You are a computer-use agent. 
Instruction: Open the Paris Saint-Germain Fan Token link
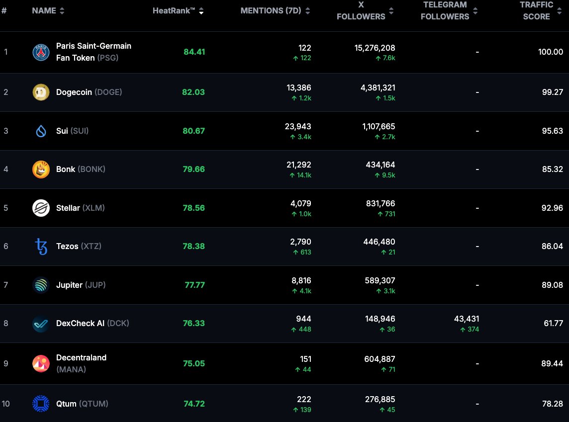click(94, 52)
